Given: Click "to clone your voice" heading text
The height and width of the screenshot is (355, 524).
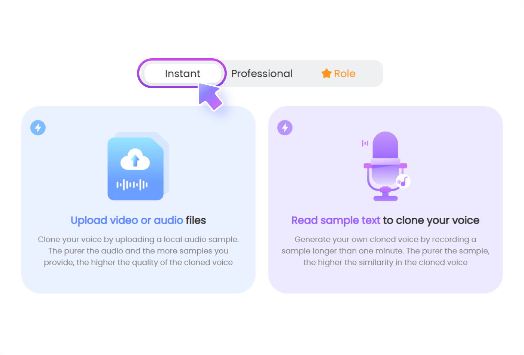Looking at the screenshot, I should pos(431,220).
